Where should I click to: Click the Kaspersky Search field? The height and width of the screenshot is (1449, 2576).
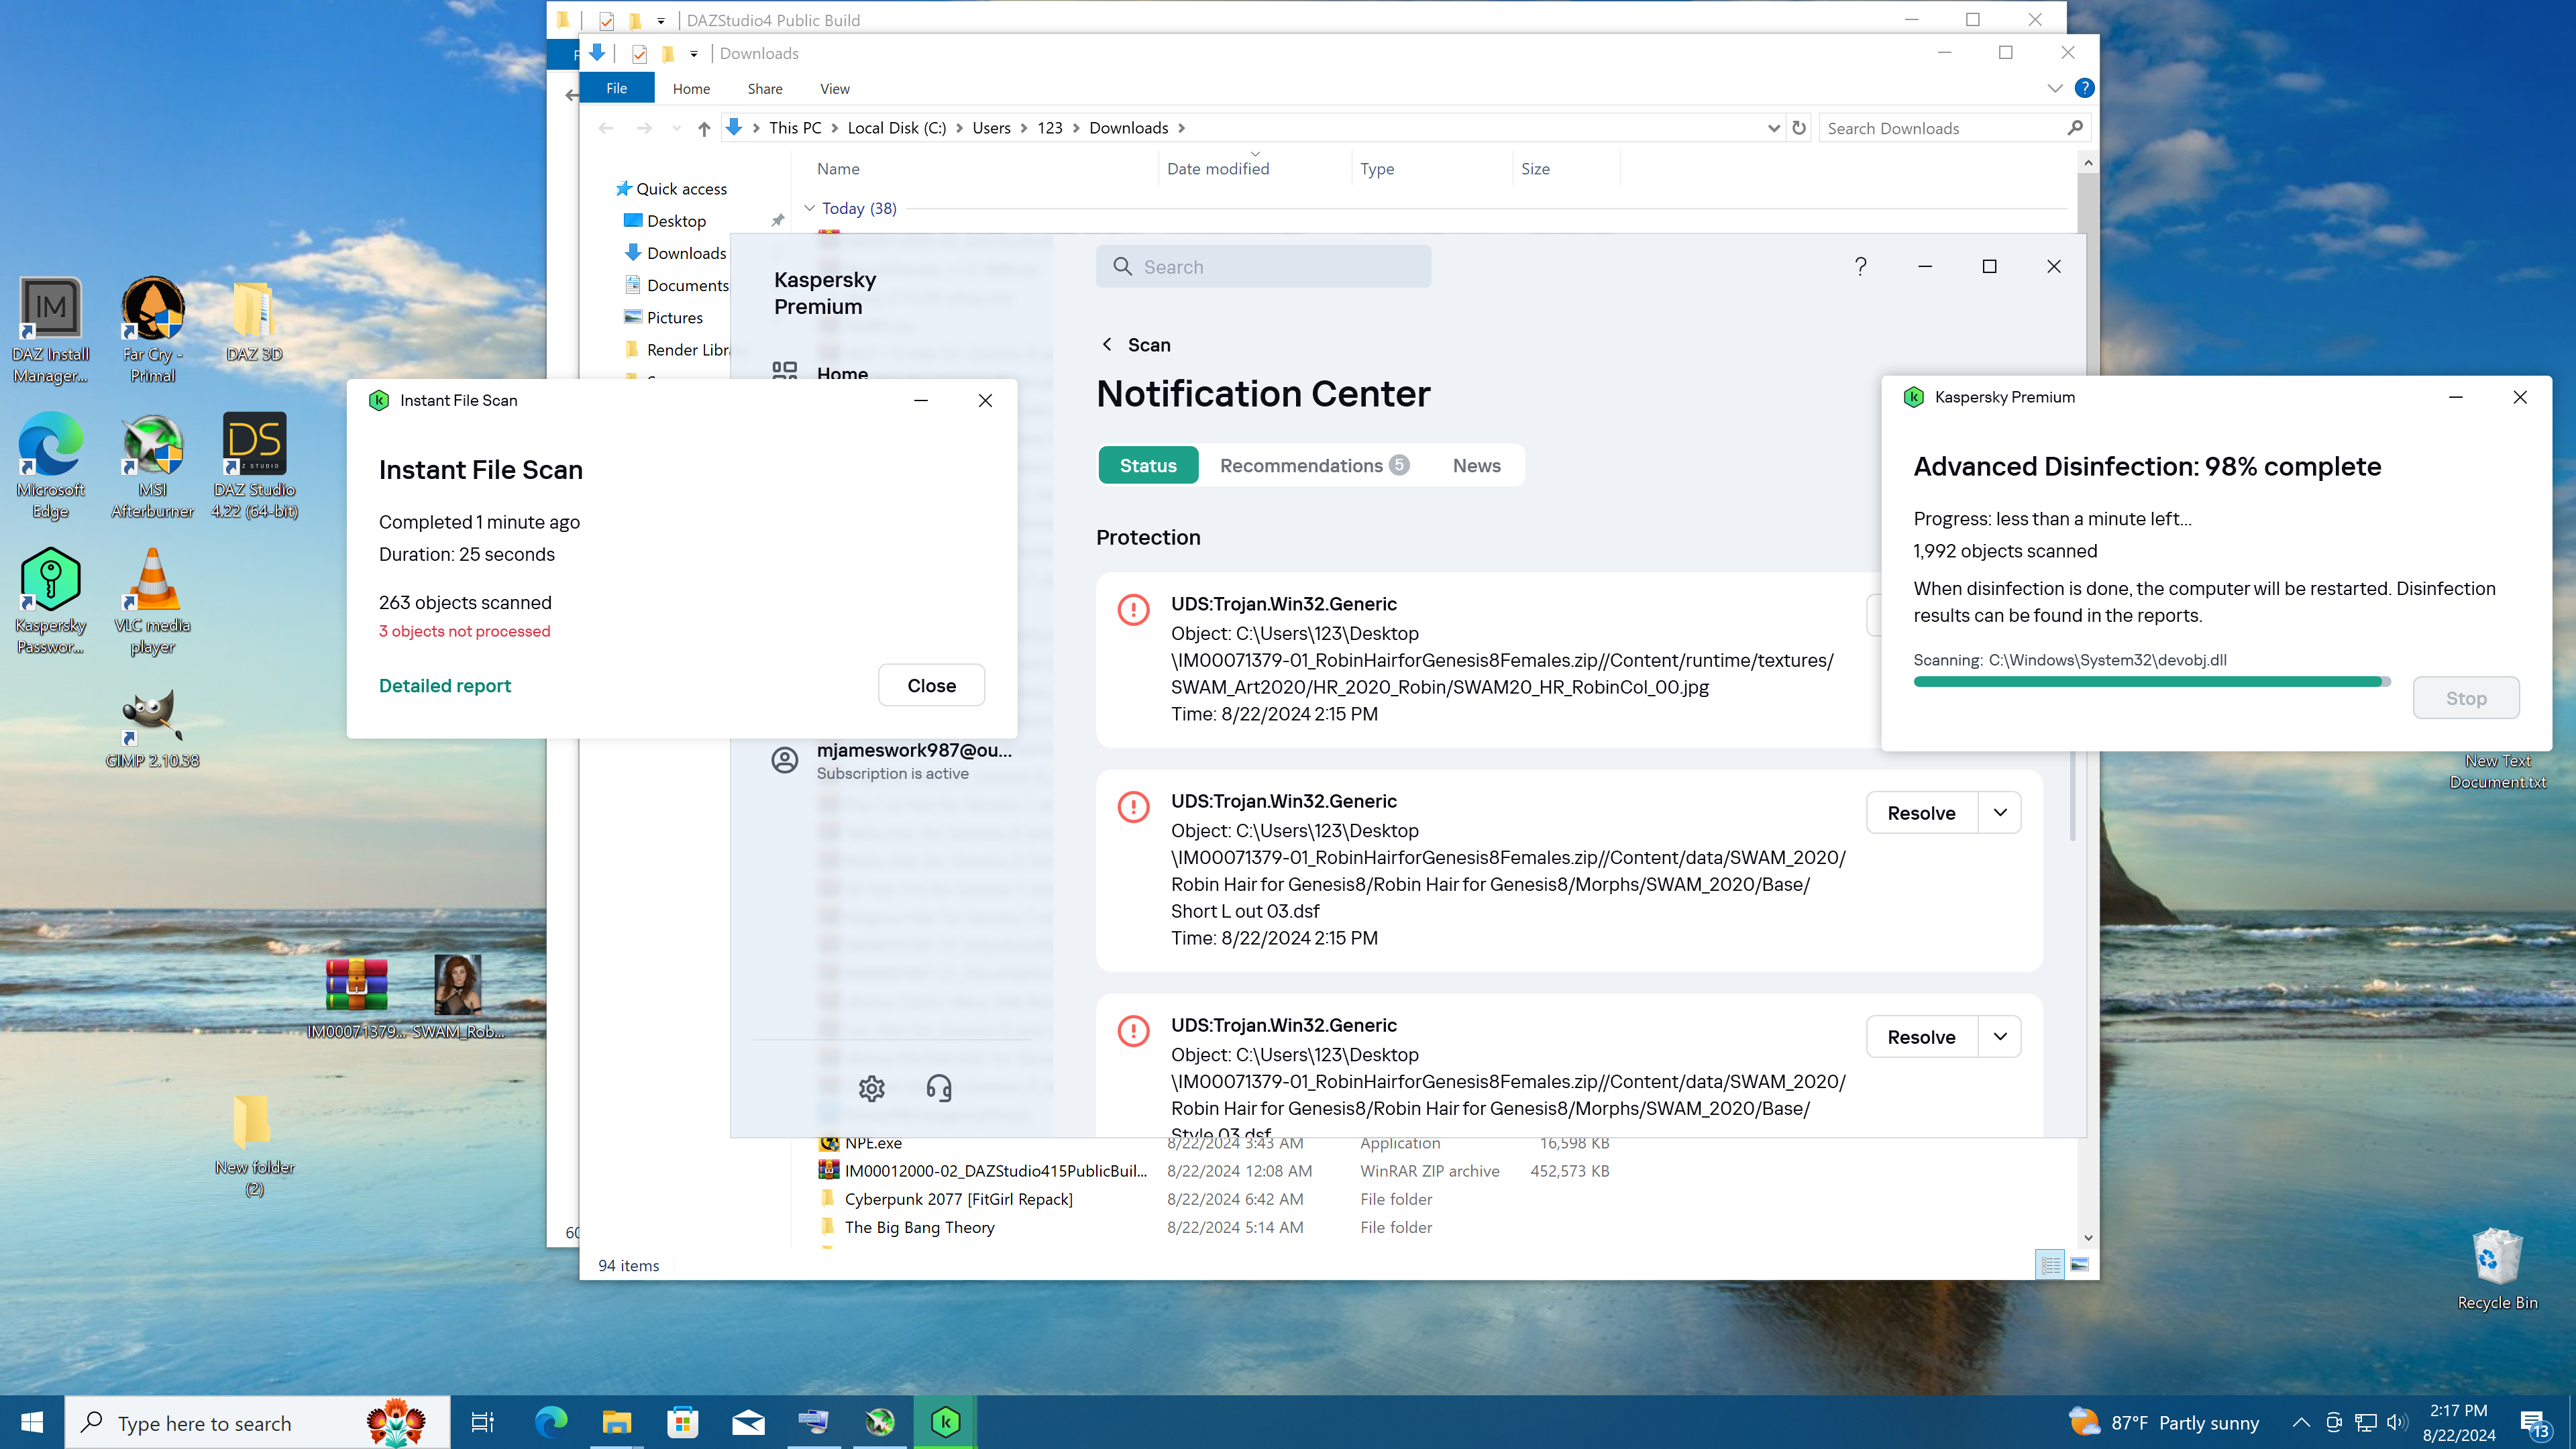pos(1263,267)
